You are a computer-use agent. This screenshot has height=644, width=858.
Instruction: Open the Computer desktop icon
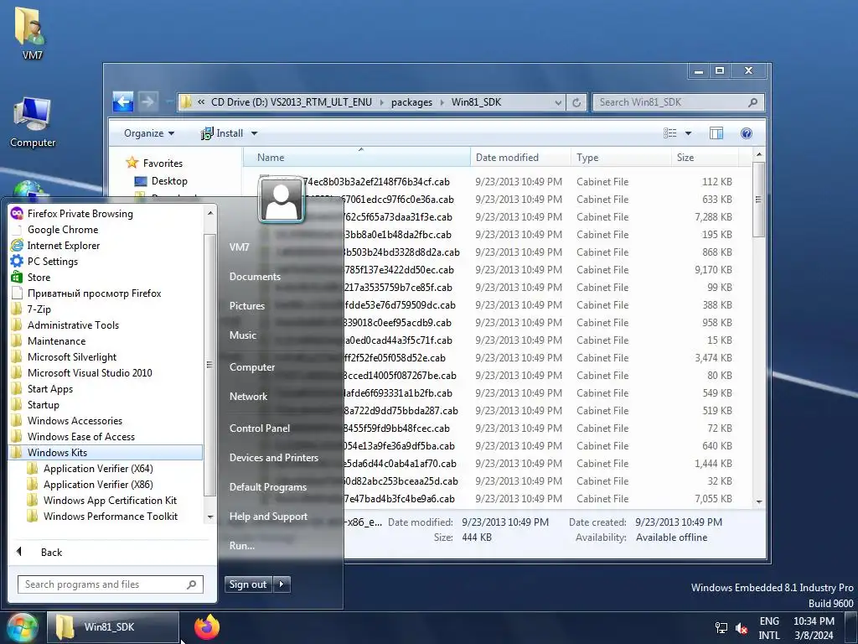point(33,122)
